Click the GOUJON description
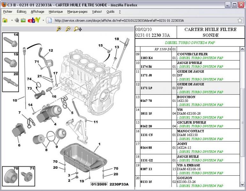This screenshot has height=191, width=246. click(x=185, y=178)
